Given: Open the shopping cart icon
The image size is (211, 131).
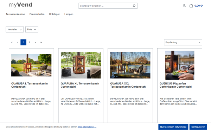Looking at the screenshot, I should (191, 6).
